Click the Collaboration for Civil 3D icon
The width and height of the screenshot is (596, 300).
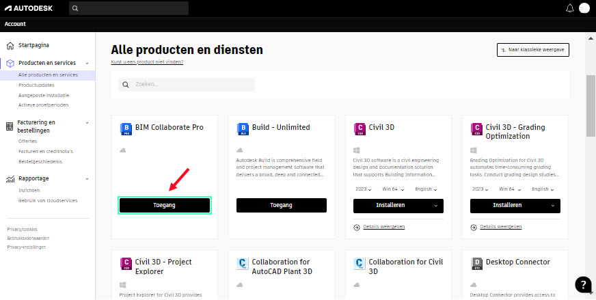point(360,264)
